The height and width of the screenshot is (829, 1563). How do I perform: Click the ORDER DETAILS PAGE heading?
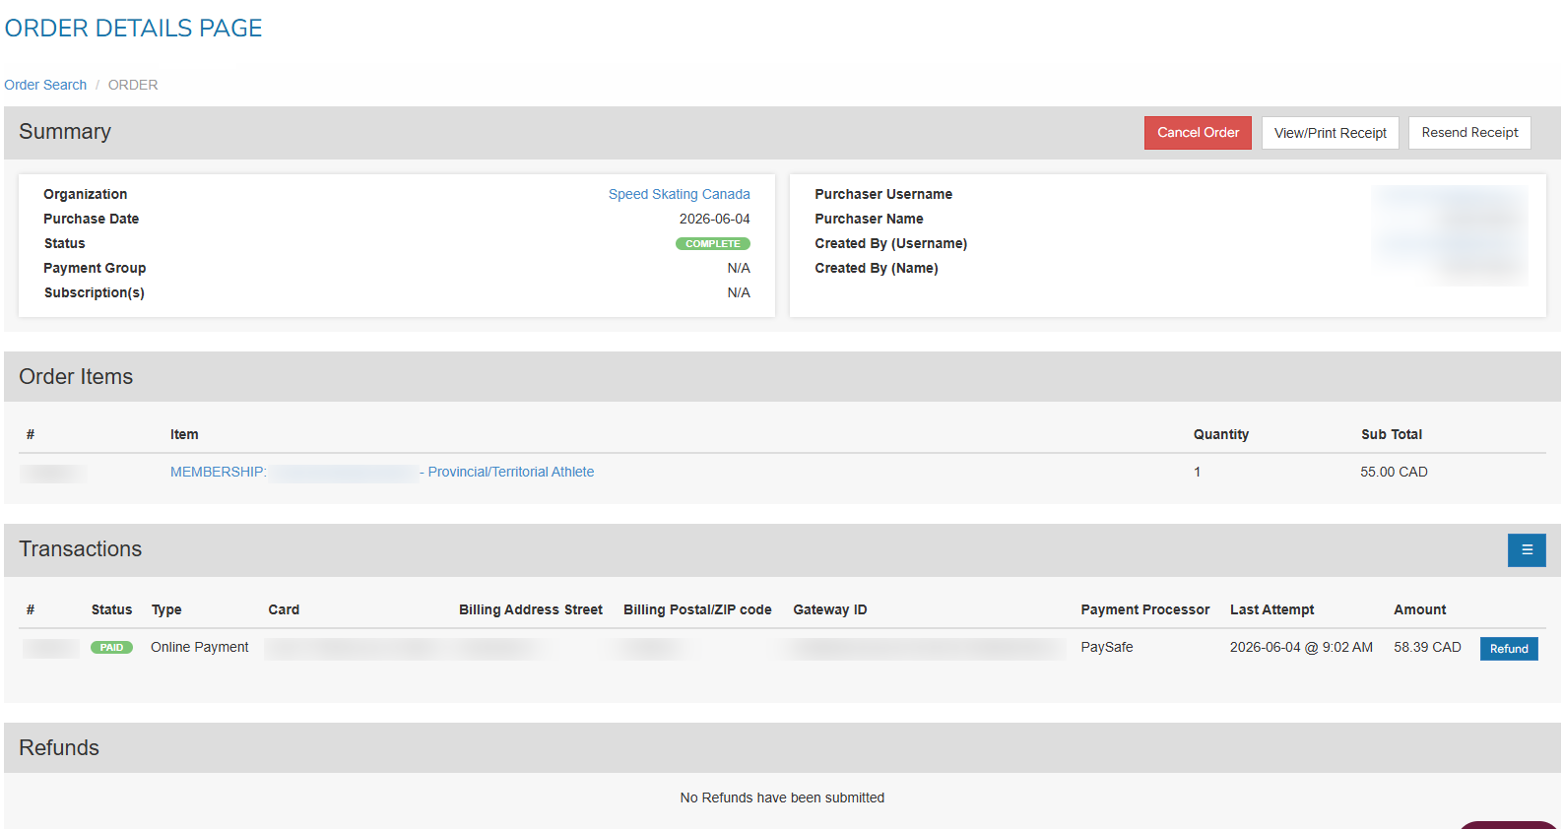pos(133,29)
